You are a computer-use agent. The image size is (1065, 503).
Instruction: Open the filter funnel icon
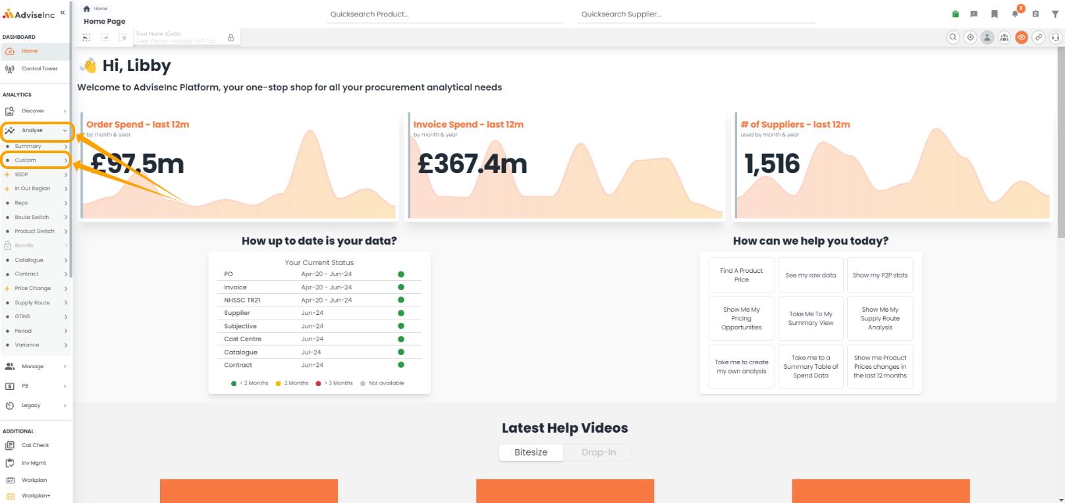pos(1055,14)
